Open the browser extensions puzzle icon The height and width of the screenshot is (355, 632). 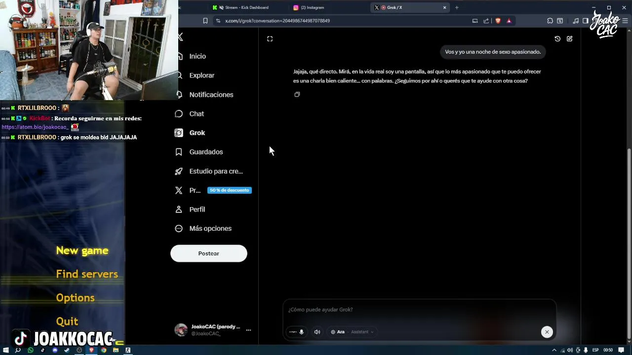(x=550, y=21)
